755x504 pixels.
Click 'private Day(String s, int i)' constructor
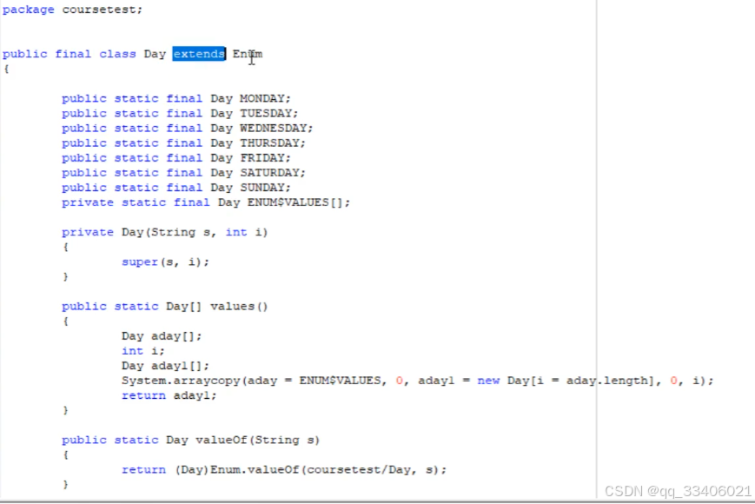[165, 233]
